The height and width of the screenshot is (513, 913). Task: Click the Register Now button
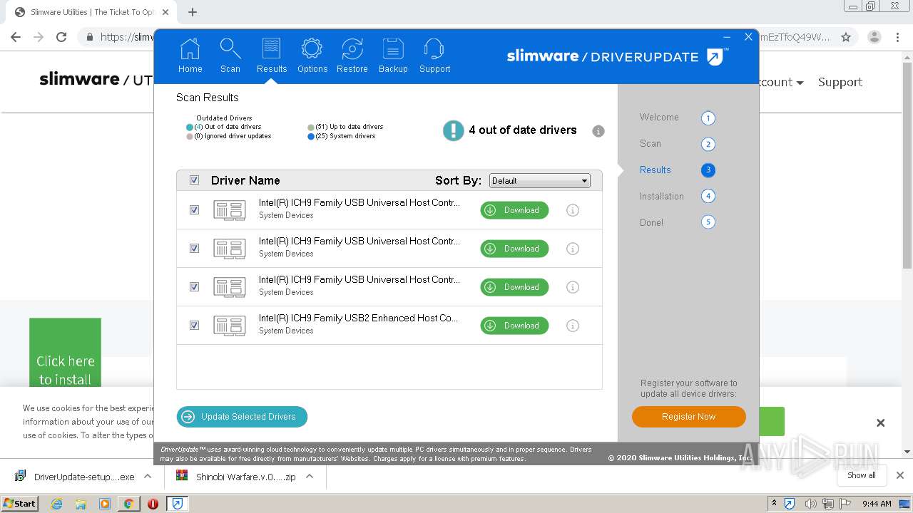tap(688, 417)
